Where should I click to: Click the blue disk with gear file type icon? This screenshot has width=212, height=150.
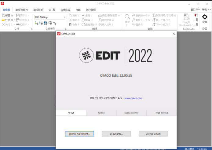point(46,23)
